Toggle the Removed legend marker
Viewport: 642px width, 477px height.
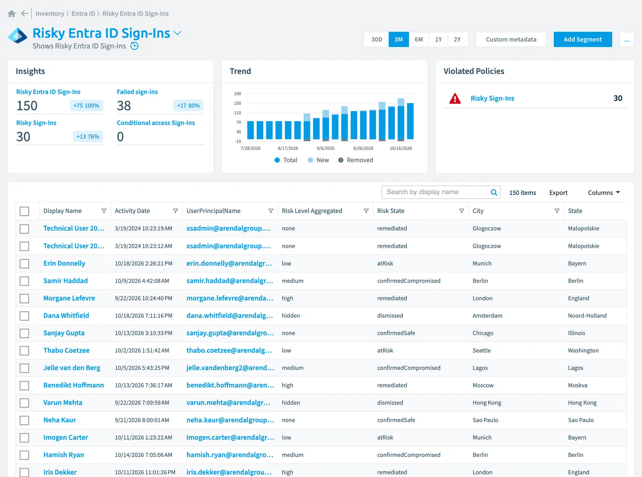tap(341, 160)
